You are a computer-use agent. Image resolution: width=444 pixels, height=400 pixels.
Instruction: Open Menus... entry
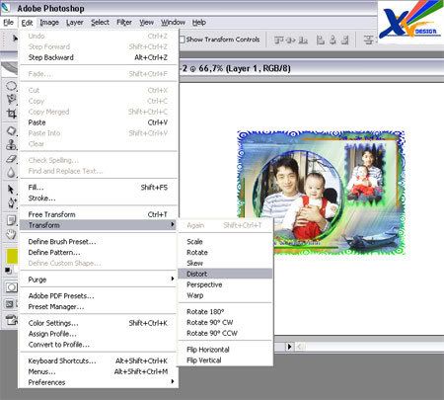pyautogui.click(x=99, y=371)
